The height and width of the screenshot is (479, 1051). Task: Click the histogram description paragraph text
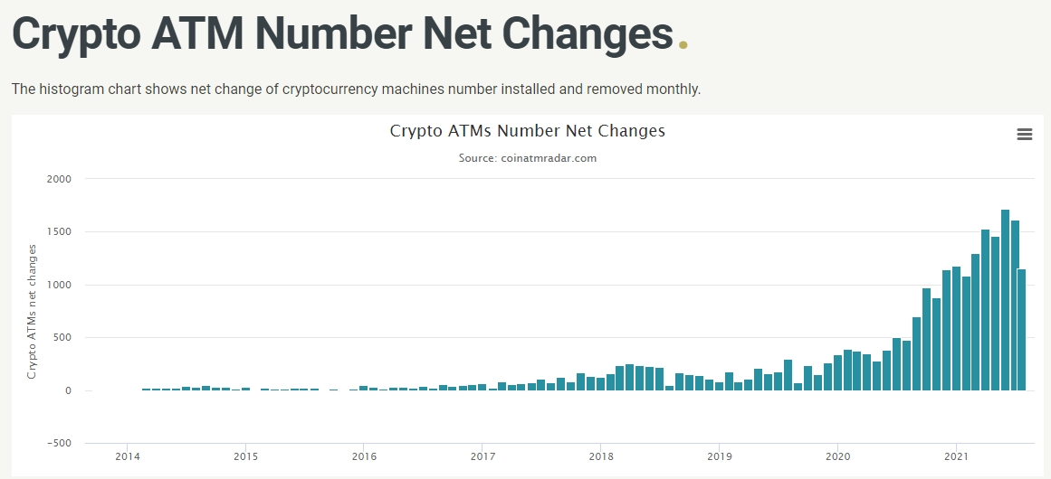pyautogui.click(x=356, y=89)
